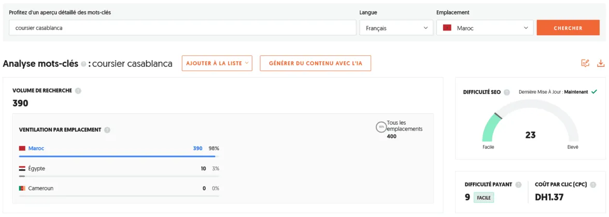609x217 pixels.
Task: Click help icon beside Analyse mots-clés
Action: [x=83, y=64]
